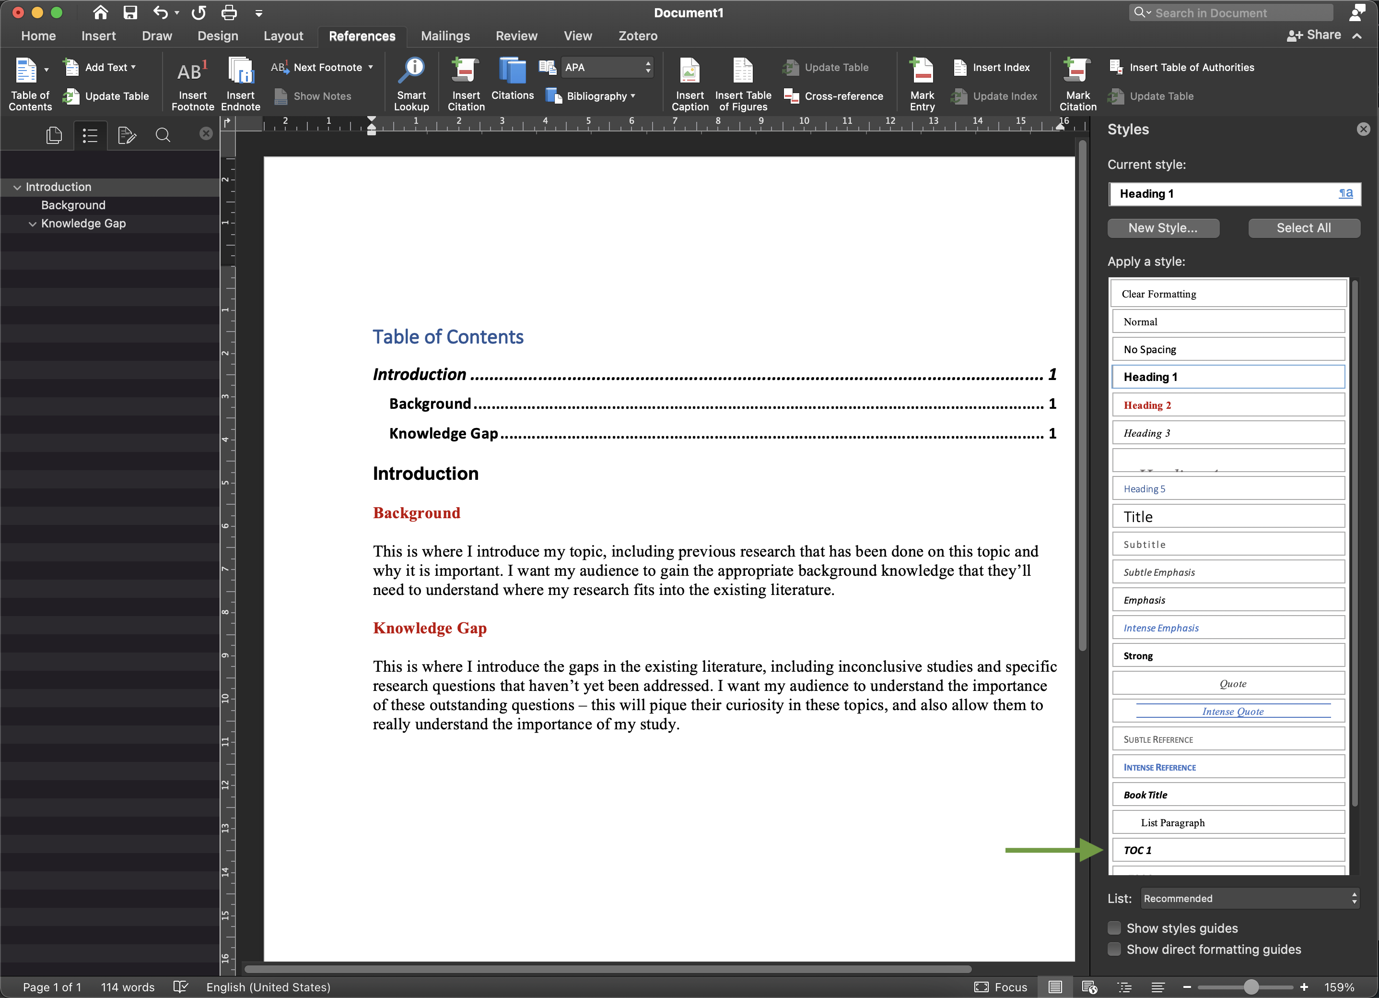Switch to Outline view in the status bar
1379x998 pixels.
point(1124,987)
